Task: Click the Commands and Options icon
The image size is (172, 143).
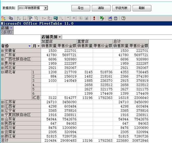Action: (110, 18)
